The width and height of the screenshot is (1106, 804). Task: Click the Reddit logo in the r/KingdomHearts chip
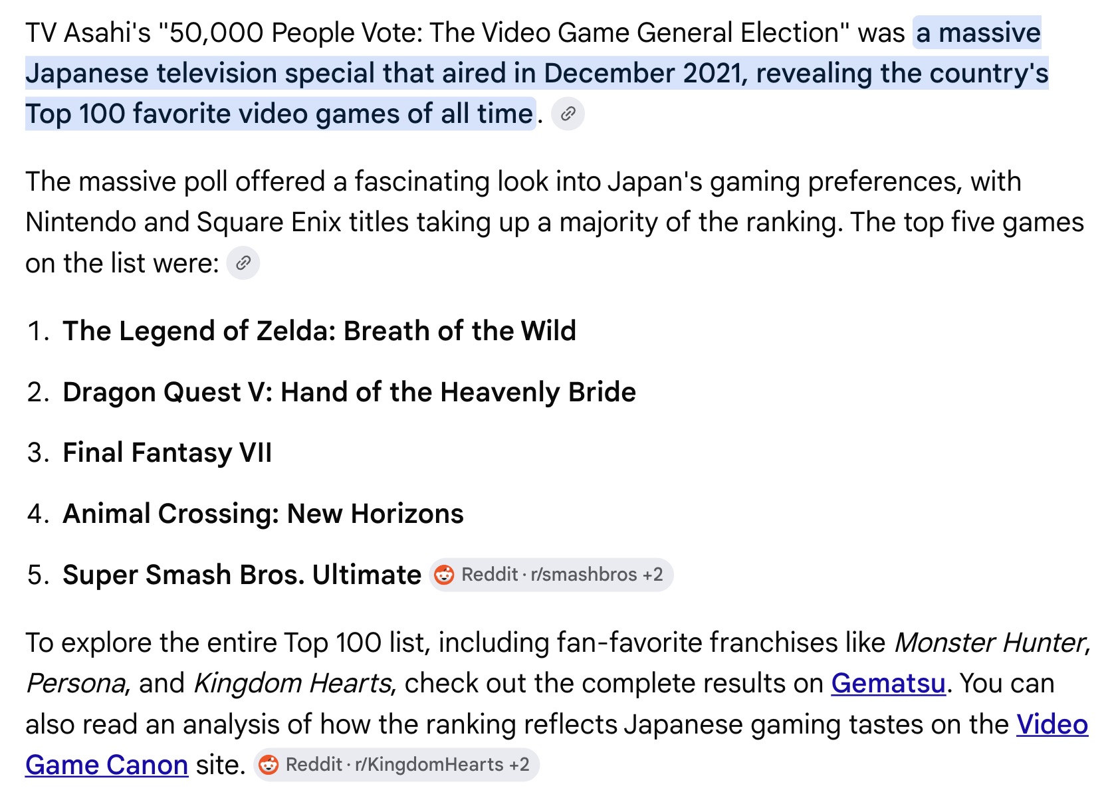269,765
